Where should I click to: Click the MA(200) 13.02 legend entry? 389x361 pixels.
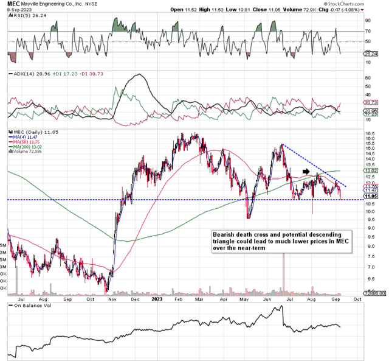click(25, 147)
